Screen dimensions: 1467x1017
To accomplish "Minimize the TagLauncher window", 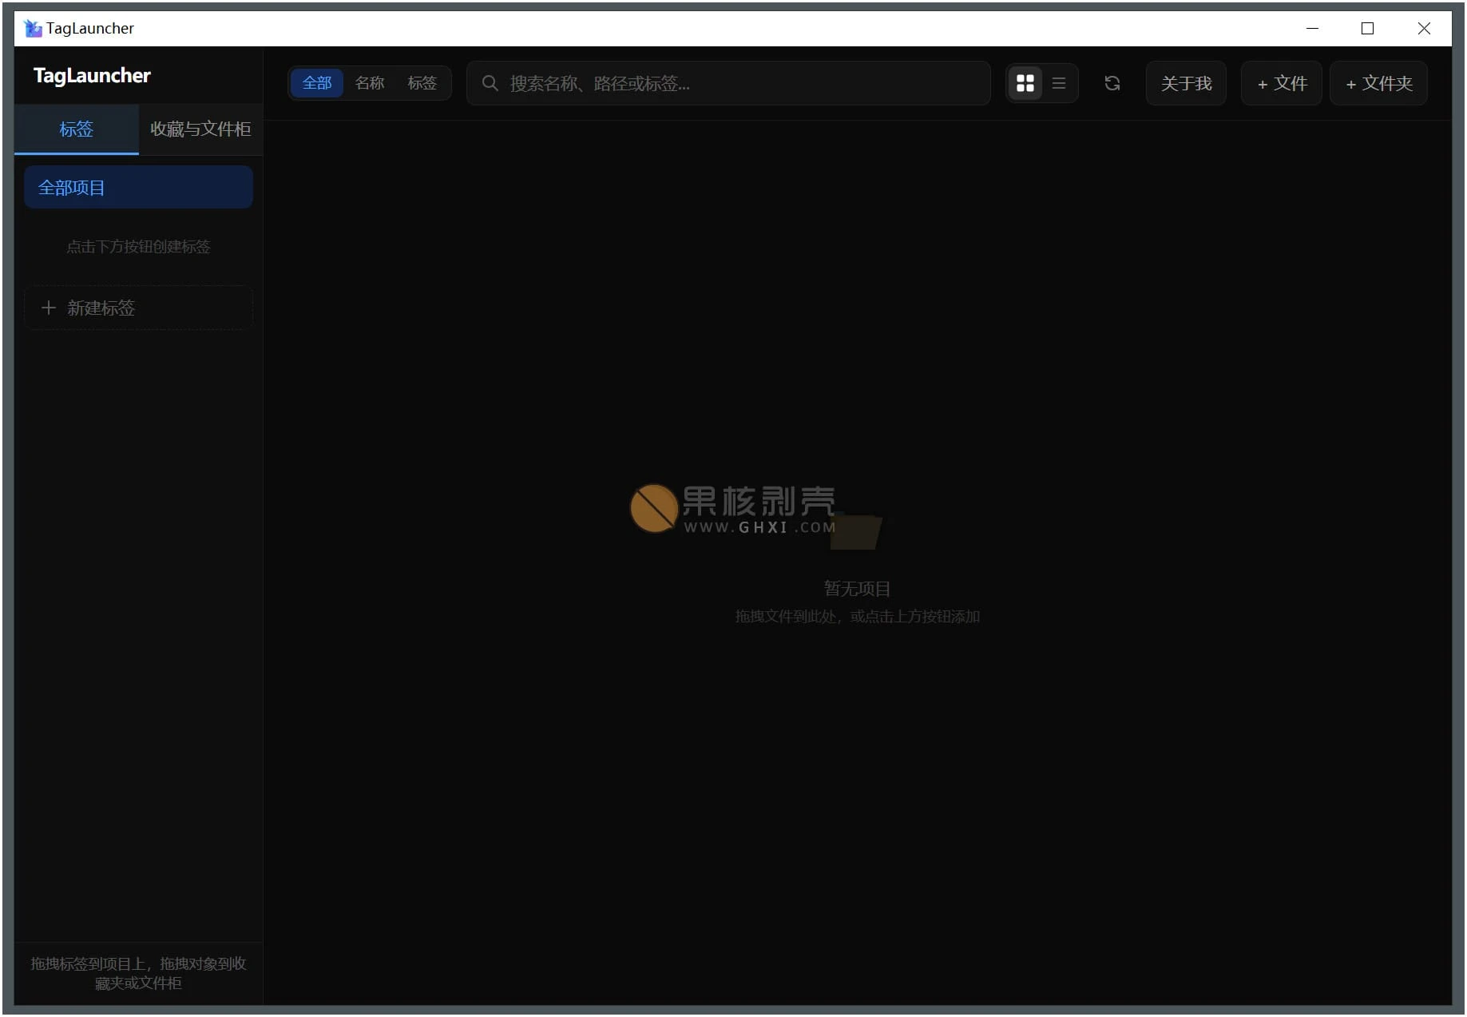I will [1312, 29].
